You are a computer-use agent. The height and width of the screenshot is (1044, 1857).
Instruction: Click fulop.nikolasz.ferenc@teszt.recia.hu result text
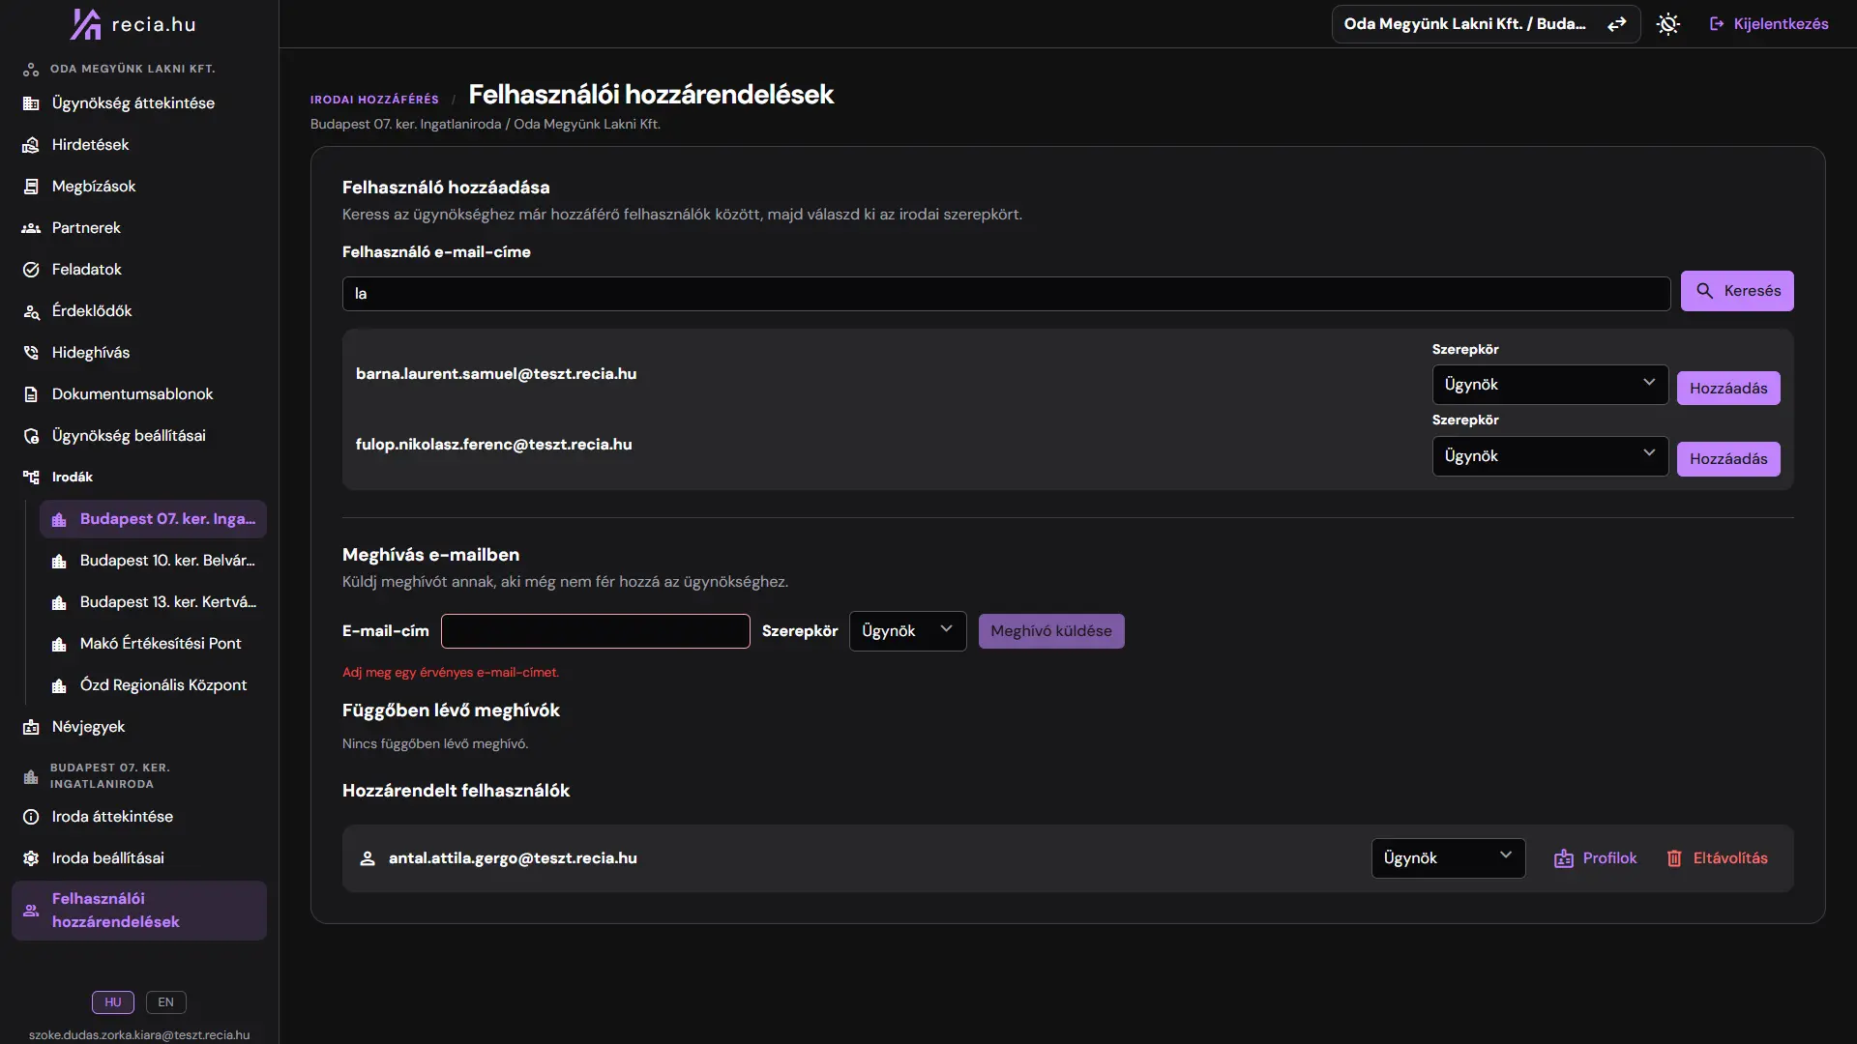click(493, 445)
